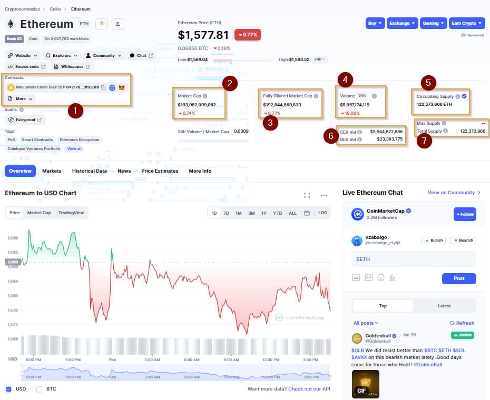Add the contract to MetaMask via the fox icon
Image resolution: width=490 pixels, height=400 pixels.
click(x=122, y=88)
